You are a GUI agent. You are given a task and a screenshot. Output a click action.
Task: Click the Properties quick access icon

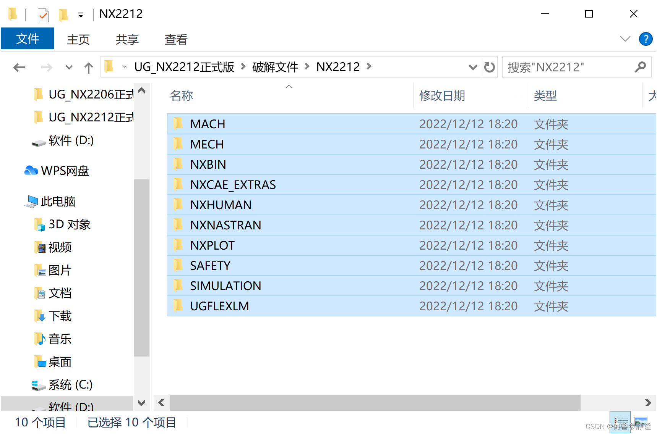pyautogui.click(x=43, y=15)
